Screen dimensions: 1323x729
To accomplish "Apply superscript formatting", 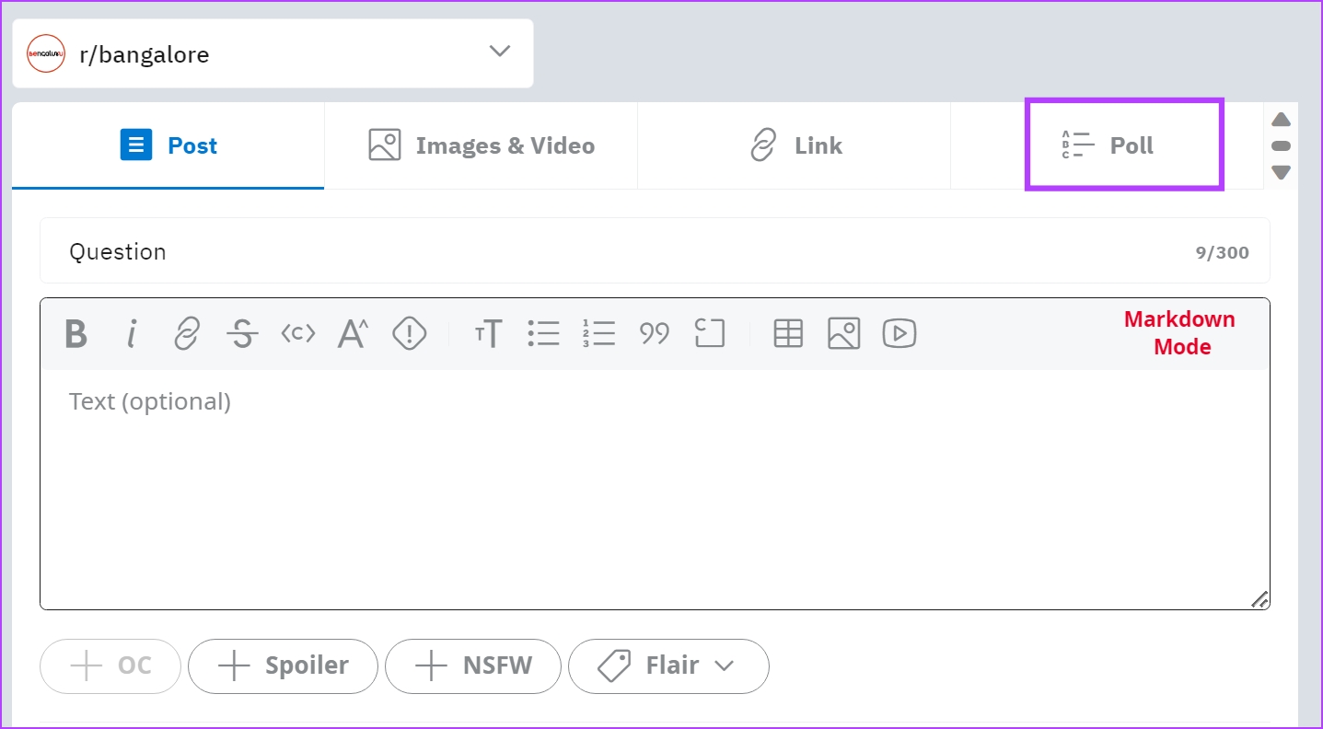I will click(353, 333).
